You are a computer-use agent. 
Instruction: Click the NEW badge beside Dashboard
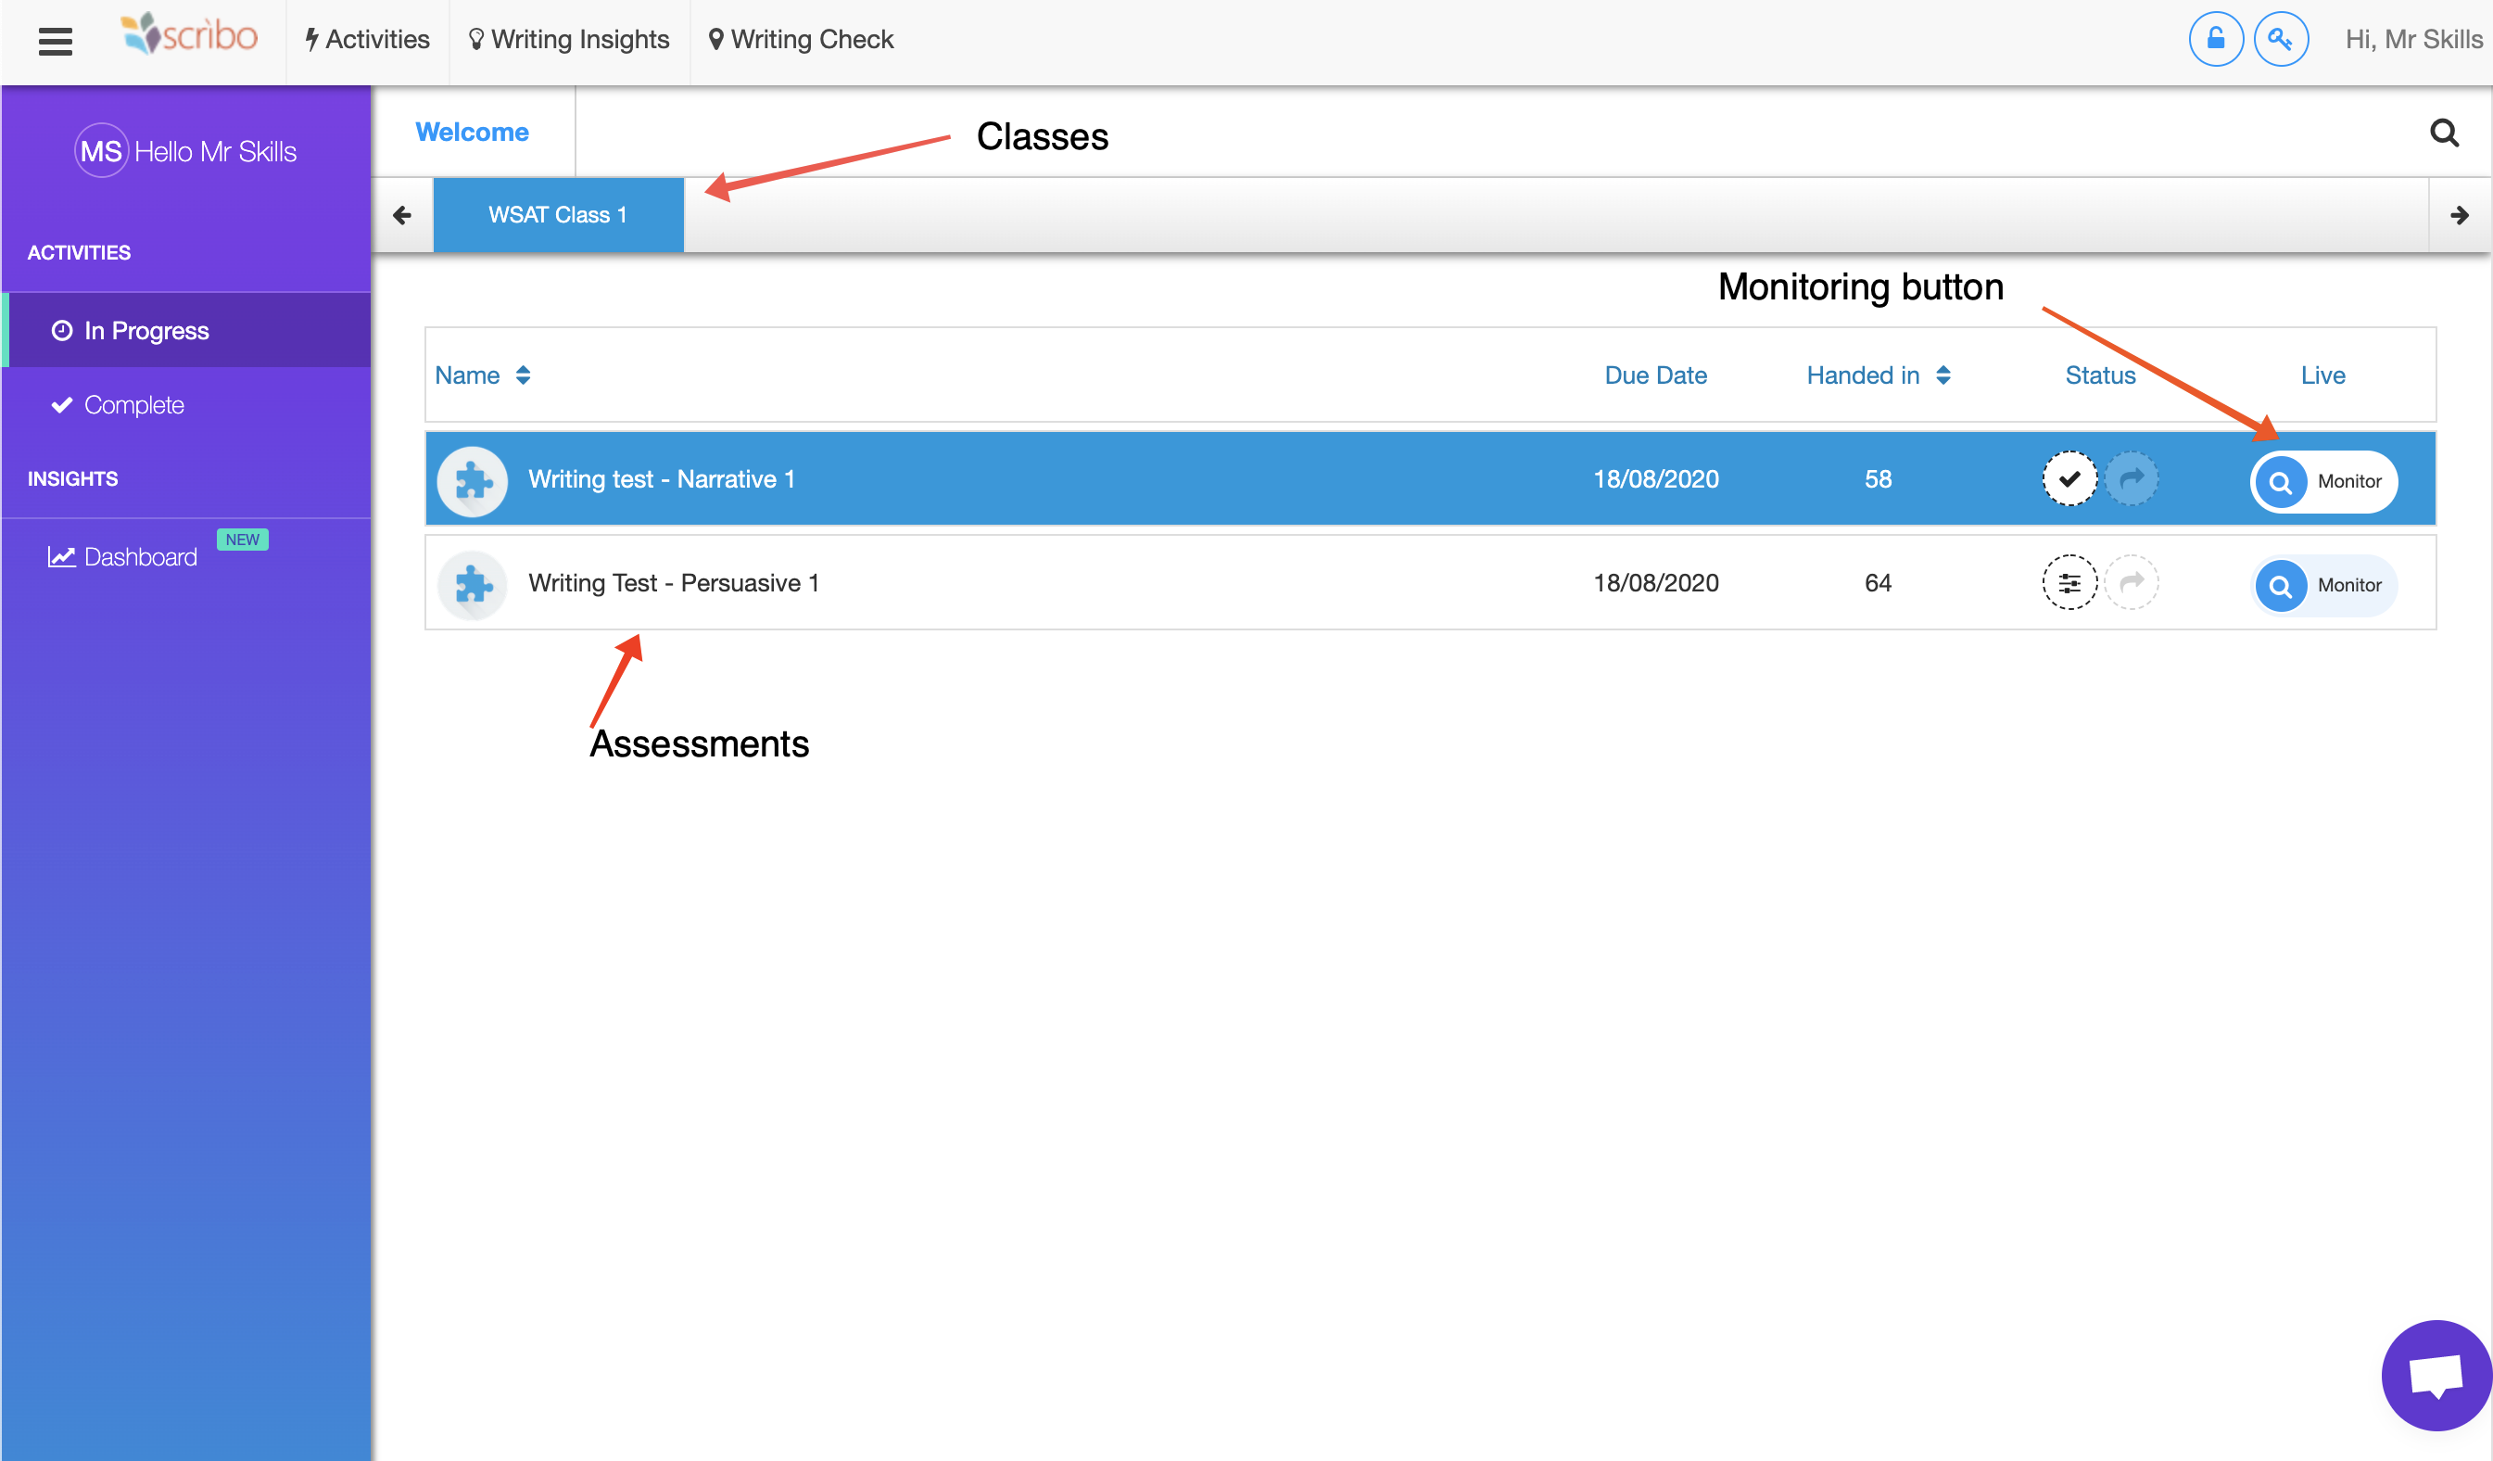(x=243, y=540)
